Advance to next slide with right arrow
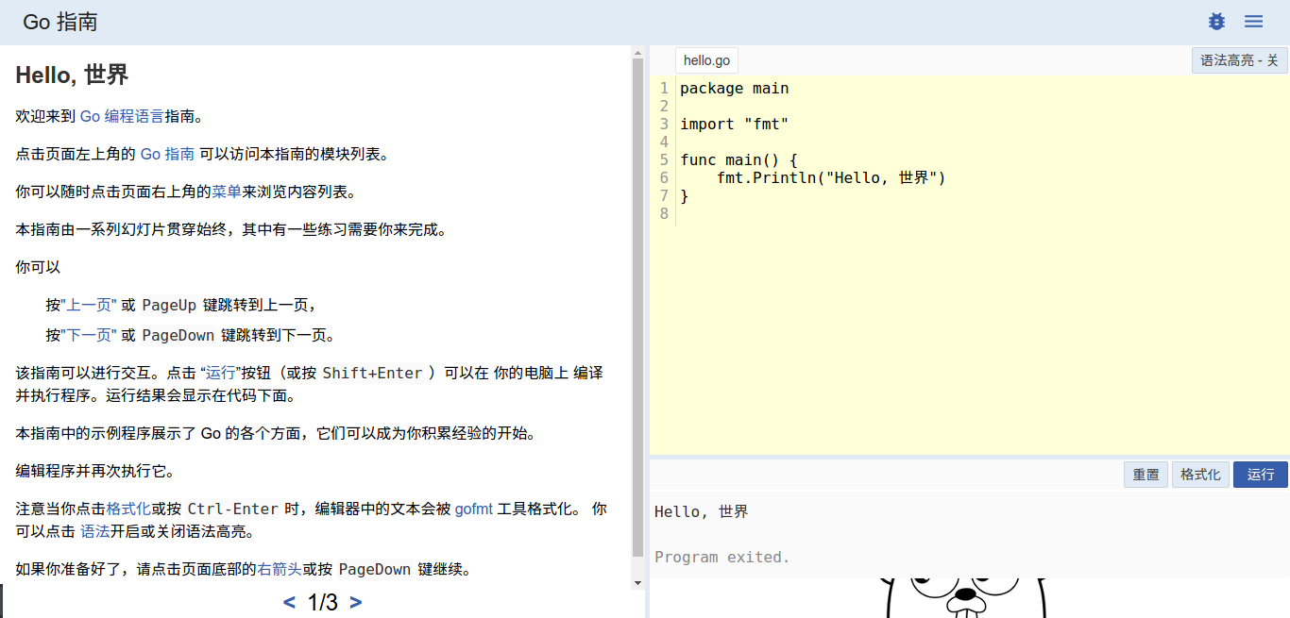The width and height of the screenshot is (1290, 618). (356, 602)
